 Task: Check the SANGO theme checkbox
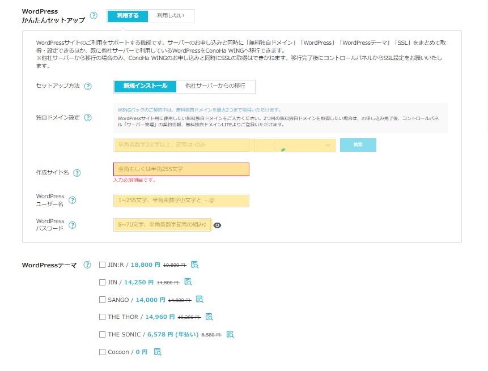102,300
